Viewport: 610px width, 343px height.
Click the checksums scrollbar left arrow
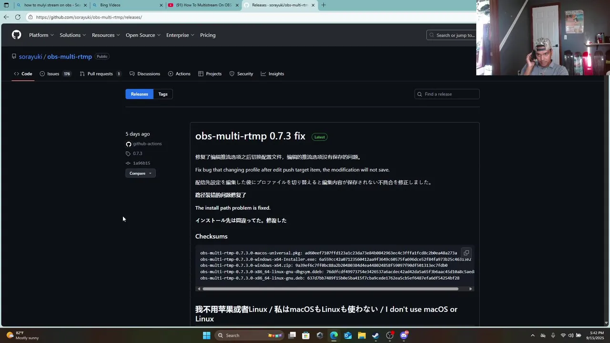(199, 289)
